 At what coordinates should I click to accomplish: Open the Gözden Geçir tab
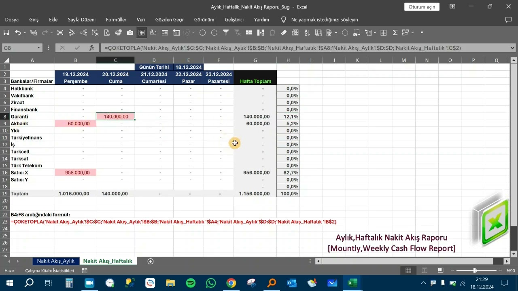click(170, 19)
